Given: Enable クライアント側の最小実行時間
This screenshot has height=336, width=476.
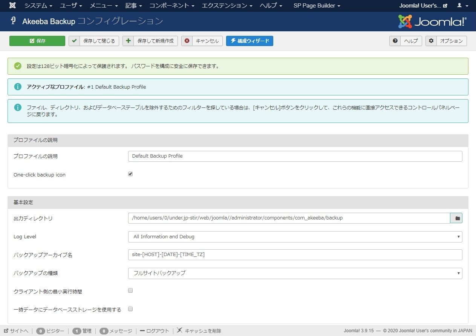Looking at the screenshot, I should pyautogui.click(x=130, y=290).
